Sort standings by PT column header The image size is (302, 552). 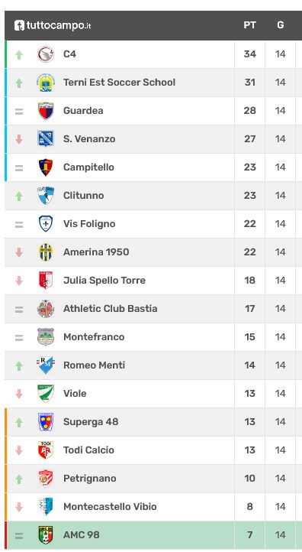point(249,25)
